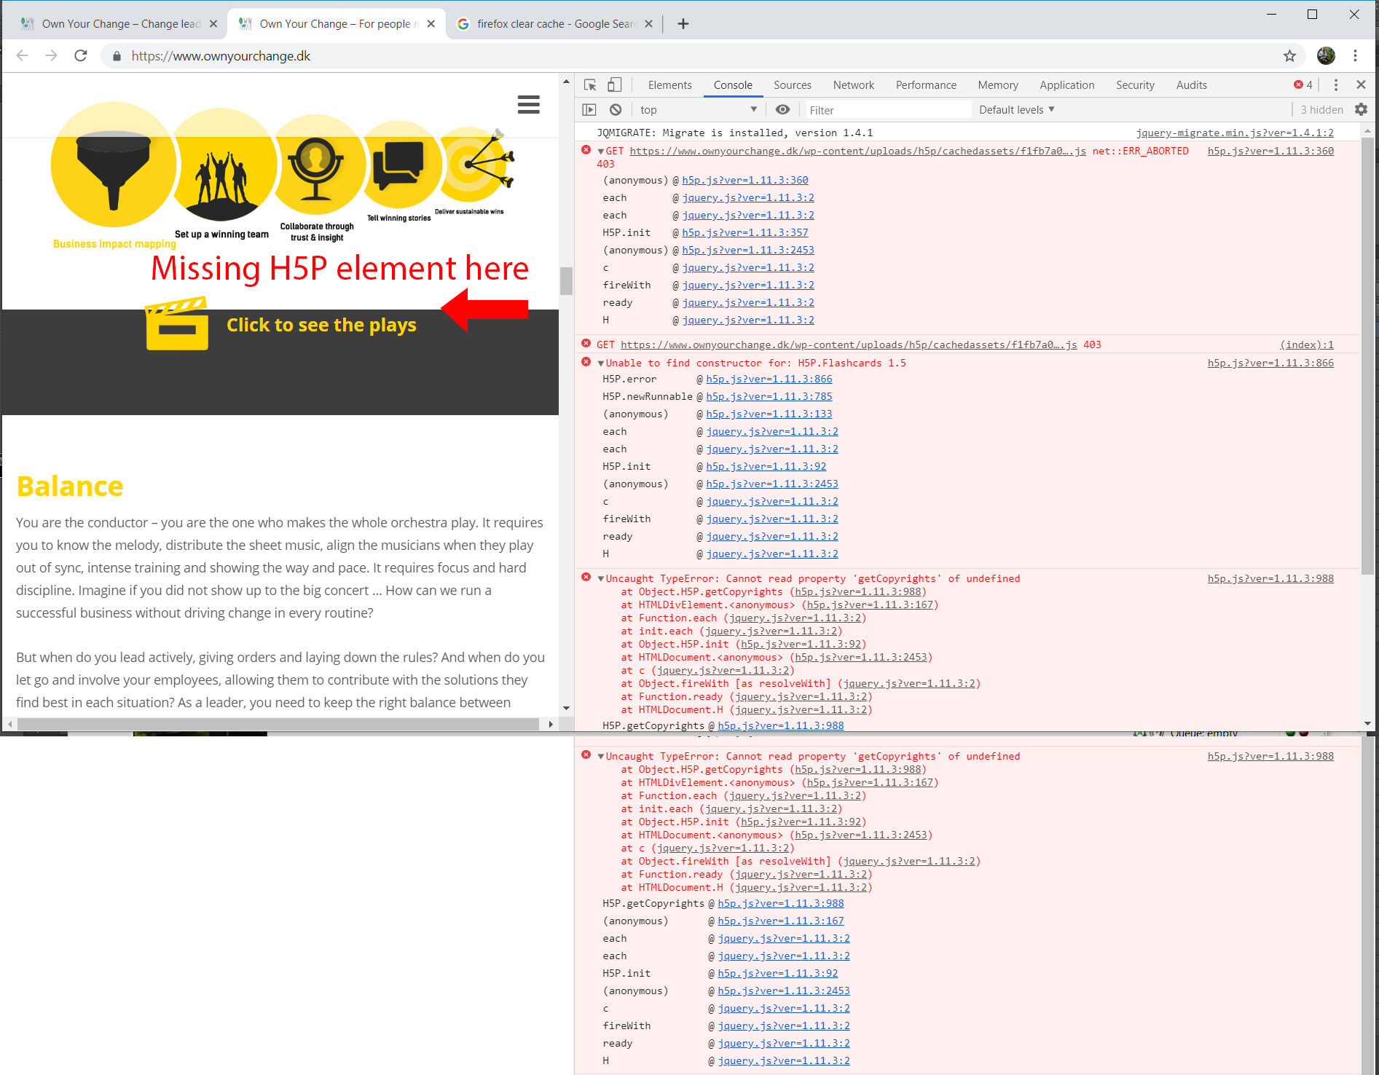Toggle the device toolbar icon

[615, 84]
